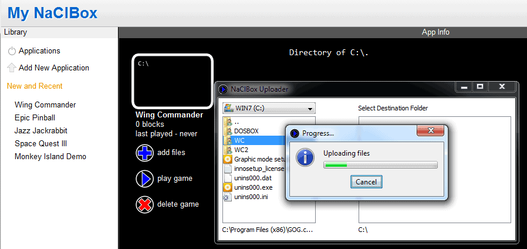Click the power icon beside Applications
527x249 pixels.
(12, 51)
